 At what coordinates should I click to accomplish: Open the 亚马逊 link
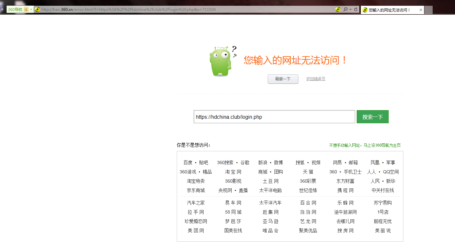click(x=271, y=221)
